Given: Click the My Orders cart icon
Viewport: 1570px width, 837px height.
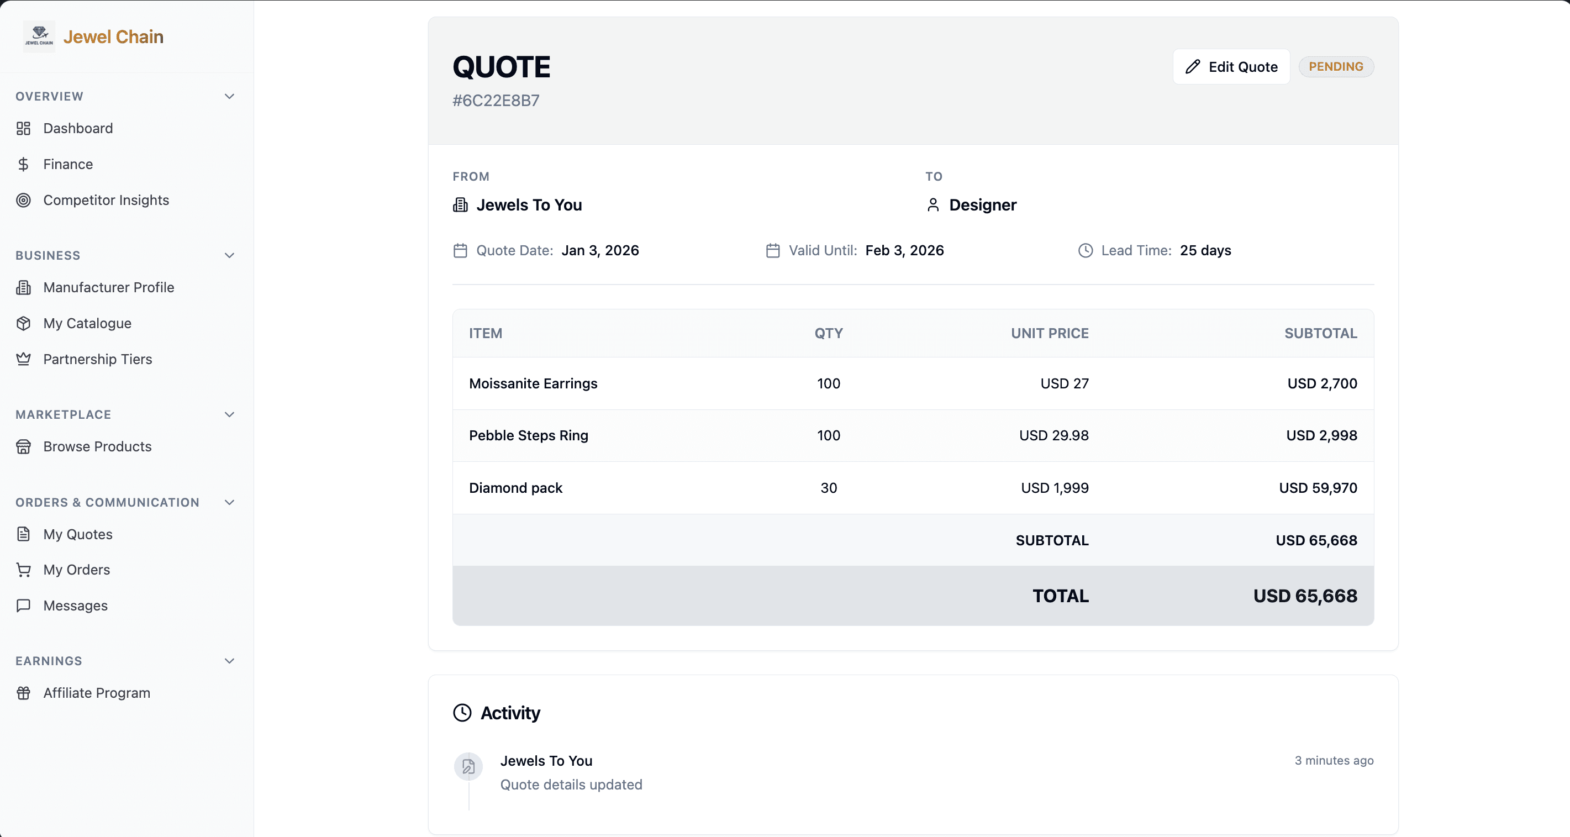Looking at the screenshot, I should [x=23, y=570].
